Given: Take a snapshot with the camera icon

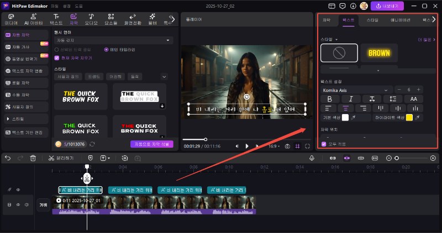Looking at the screenshot, I should (x=287, y=146).
